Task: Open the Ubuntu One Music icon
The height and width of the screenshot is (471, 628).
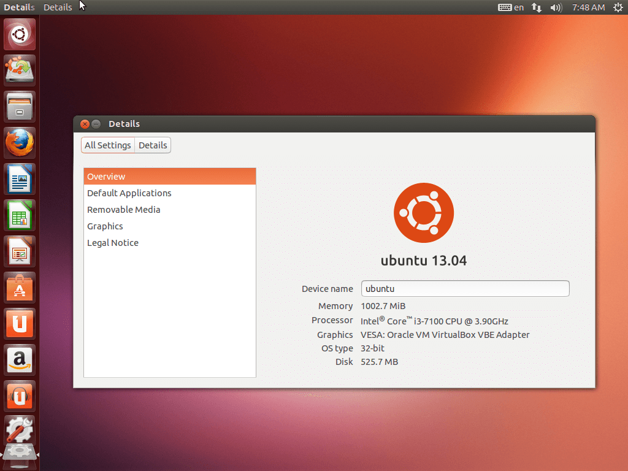Action: 20,396
